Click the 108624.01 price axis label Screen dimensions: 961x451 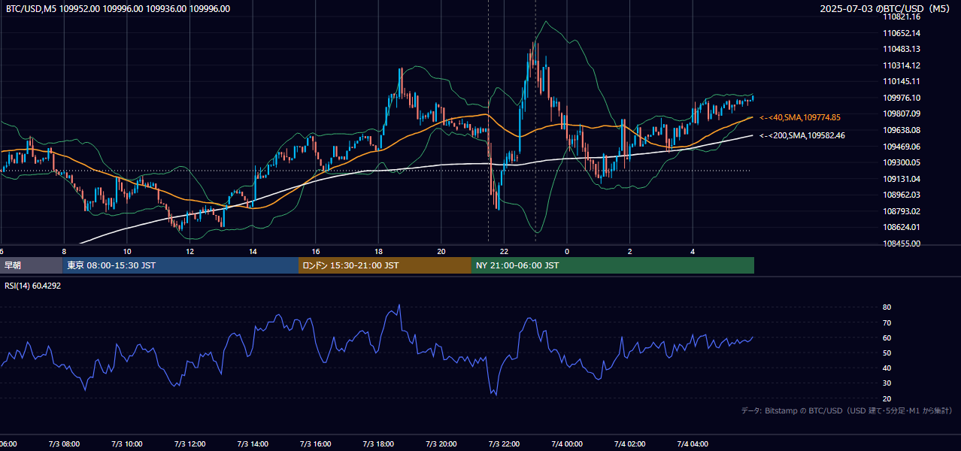click(x=902, y=227)
